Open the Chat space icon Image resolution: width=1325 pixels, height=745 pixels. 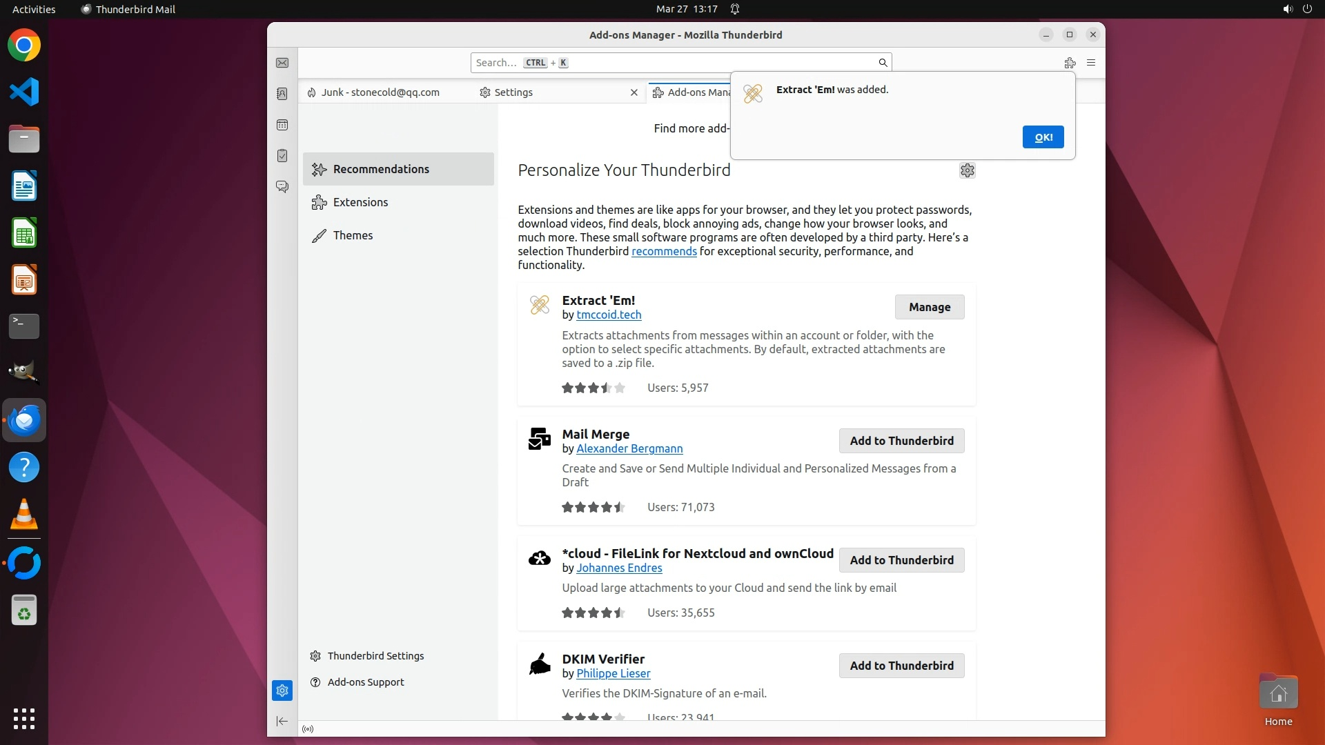[282, 186]
